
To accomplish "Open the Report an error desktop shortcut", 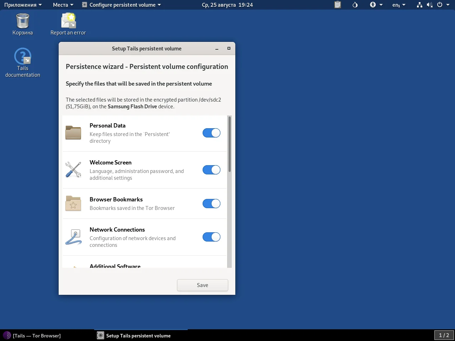I will pyautogui.click(x=68, y=24).
